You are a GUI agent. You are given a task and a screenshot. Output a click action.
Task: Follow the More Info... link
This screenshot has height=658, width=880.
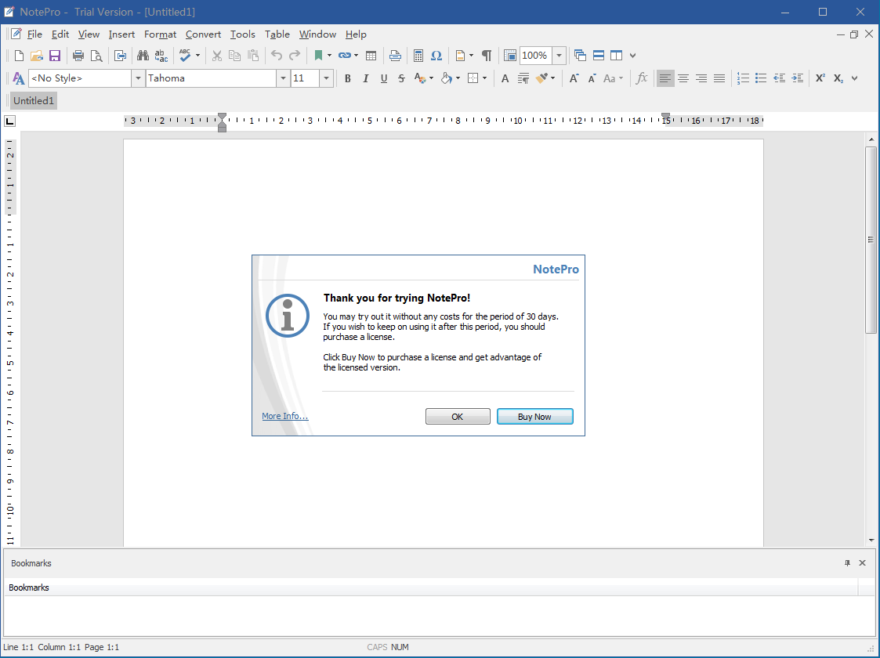coord(285,416)
